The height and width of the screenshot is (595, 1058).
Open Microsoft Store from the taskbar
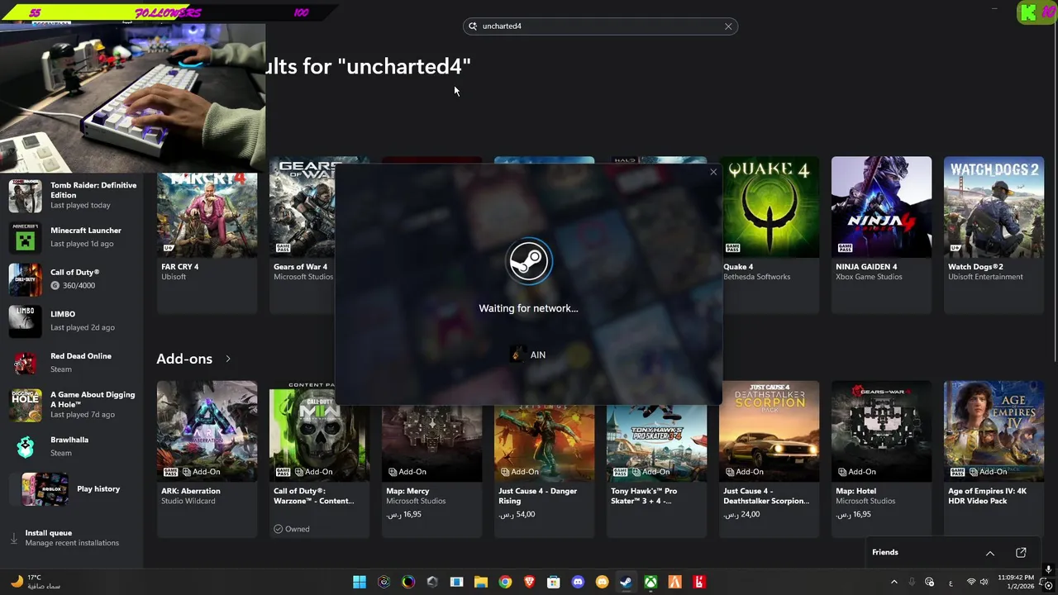pos(554,582)
